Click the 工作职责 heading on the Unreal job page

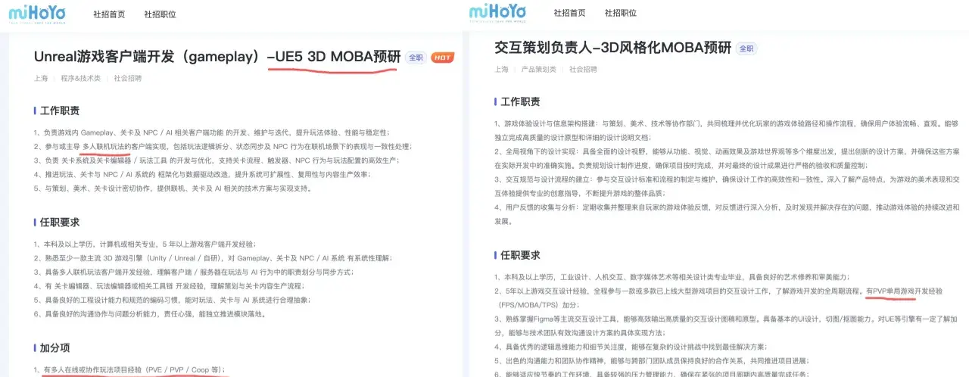click(x=60, y=111)
